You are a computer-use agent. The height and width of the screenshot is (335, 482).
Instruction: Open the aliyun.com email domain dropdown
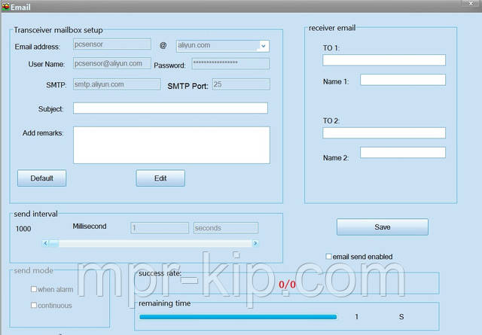click(262, 46)
